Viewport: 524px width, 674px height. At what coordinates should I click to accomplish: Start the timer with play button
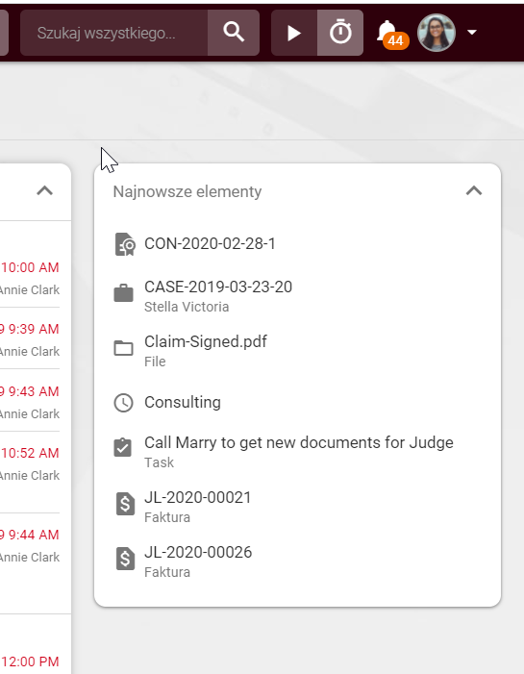click(294, 33)
